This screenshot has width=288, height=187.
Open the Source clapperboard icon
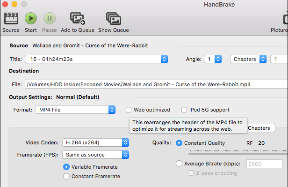coord(11,18)
